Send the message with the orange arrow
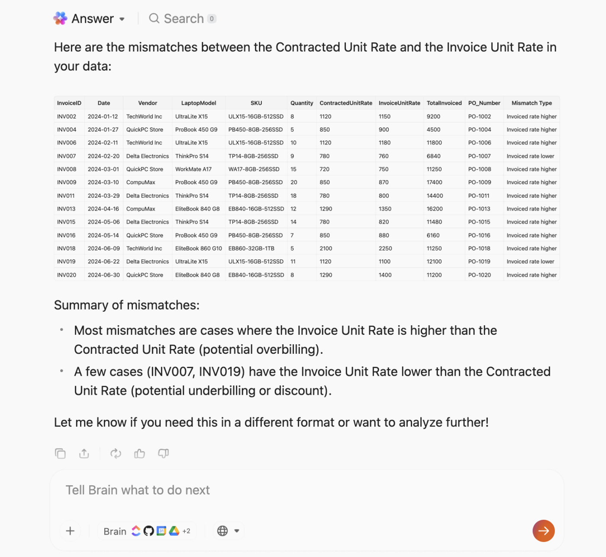 (543, 531)
